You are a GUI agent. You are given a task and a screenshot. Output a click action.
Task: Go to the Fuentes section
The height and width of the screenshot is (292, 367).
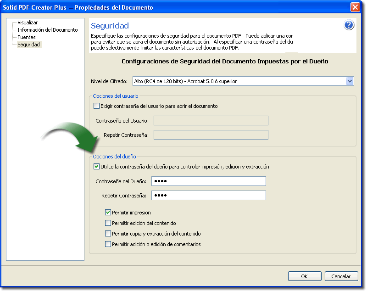[x=27, y=37]
